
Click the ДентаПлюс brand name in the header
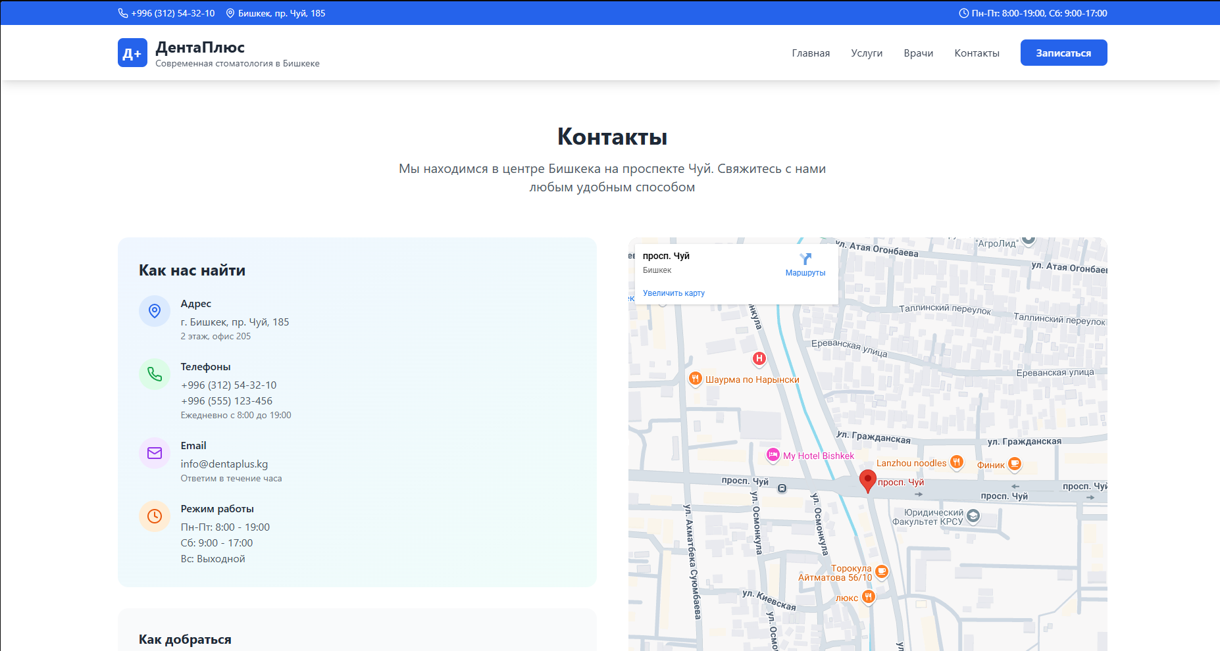click(x=200, y=47)
